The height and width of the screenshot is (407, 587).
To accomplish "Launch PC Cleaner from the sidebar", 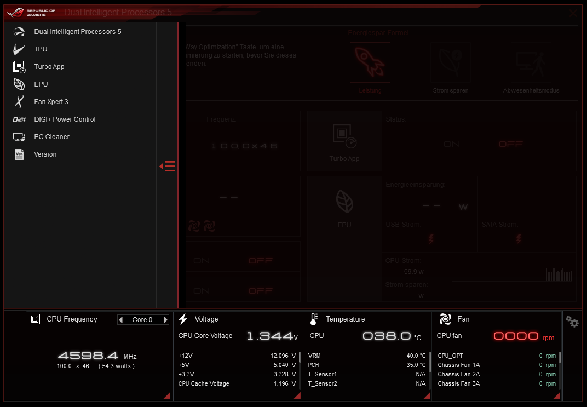I will (x=20, y=136).
